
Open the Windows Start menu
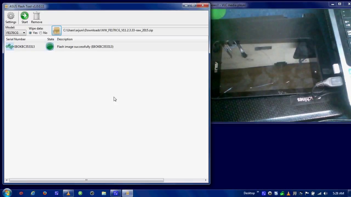(x=7, y=193)
